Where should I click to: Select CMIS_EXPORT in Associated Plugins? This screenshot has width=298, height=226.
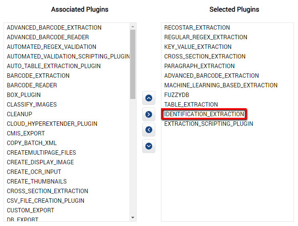tap(26, 133)
